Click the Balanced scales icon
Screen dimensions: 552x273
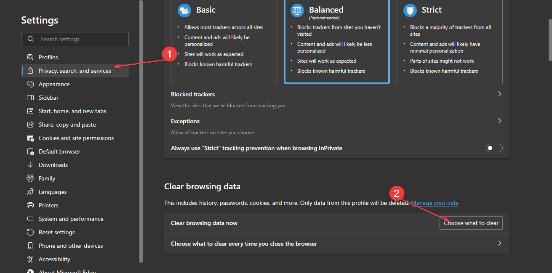(297, 11)
